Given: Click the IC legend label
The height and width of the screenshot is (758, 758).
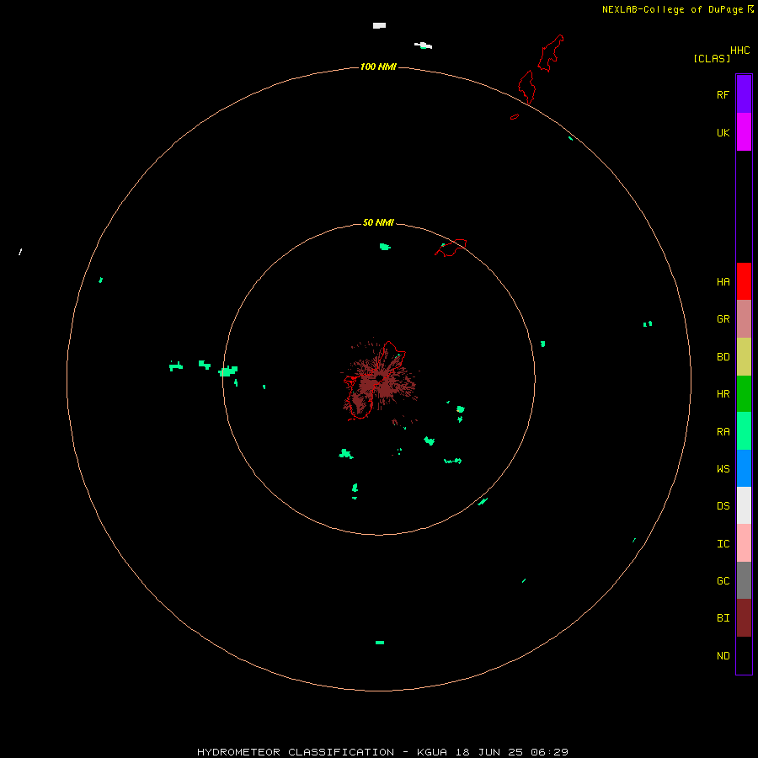Looking at the screenshot, I should coord(723,544).
